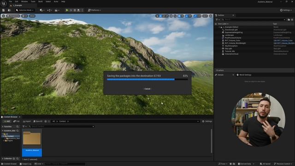Click the Add button in Content Browser

click(7, 121)
